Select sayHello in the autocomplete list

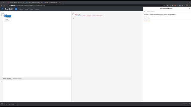click(x=8, y=21)
